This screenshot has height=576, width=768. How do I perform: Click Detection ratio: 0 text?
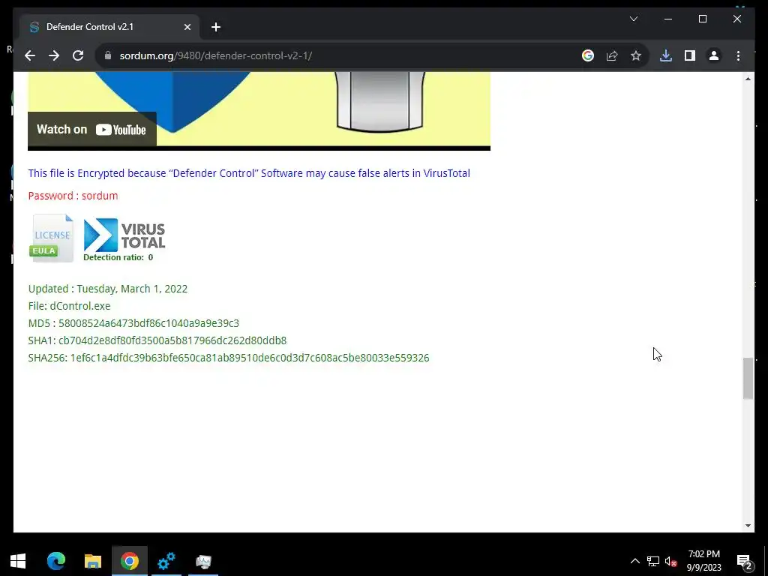118,257
